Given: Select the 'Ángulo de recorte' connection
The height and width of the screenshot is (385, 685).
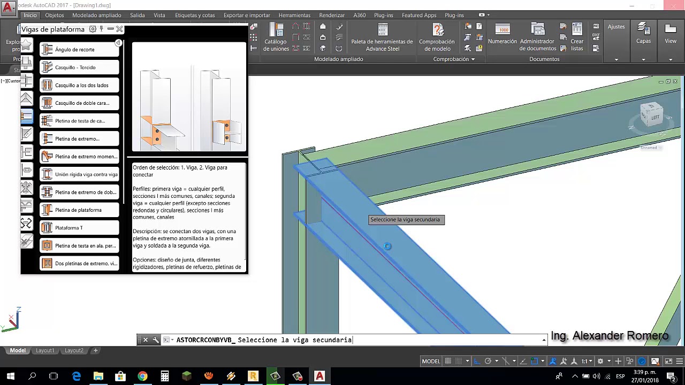Looking at the screenshot, I should point(79,50).
